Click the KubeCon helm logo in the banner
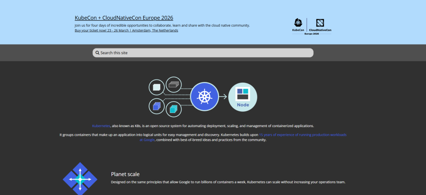Image resolution: width=426 pixels, height=195 pixels. pyautogui.click(x=298, y=25)
